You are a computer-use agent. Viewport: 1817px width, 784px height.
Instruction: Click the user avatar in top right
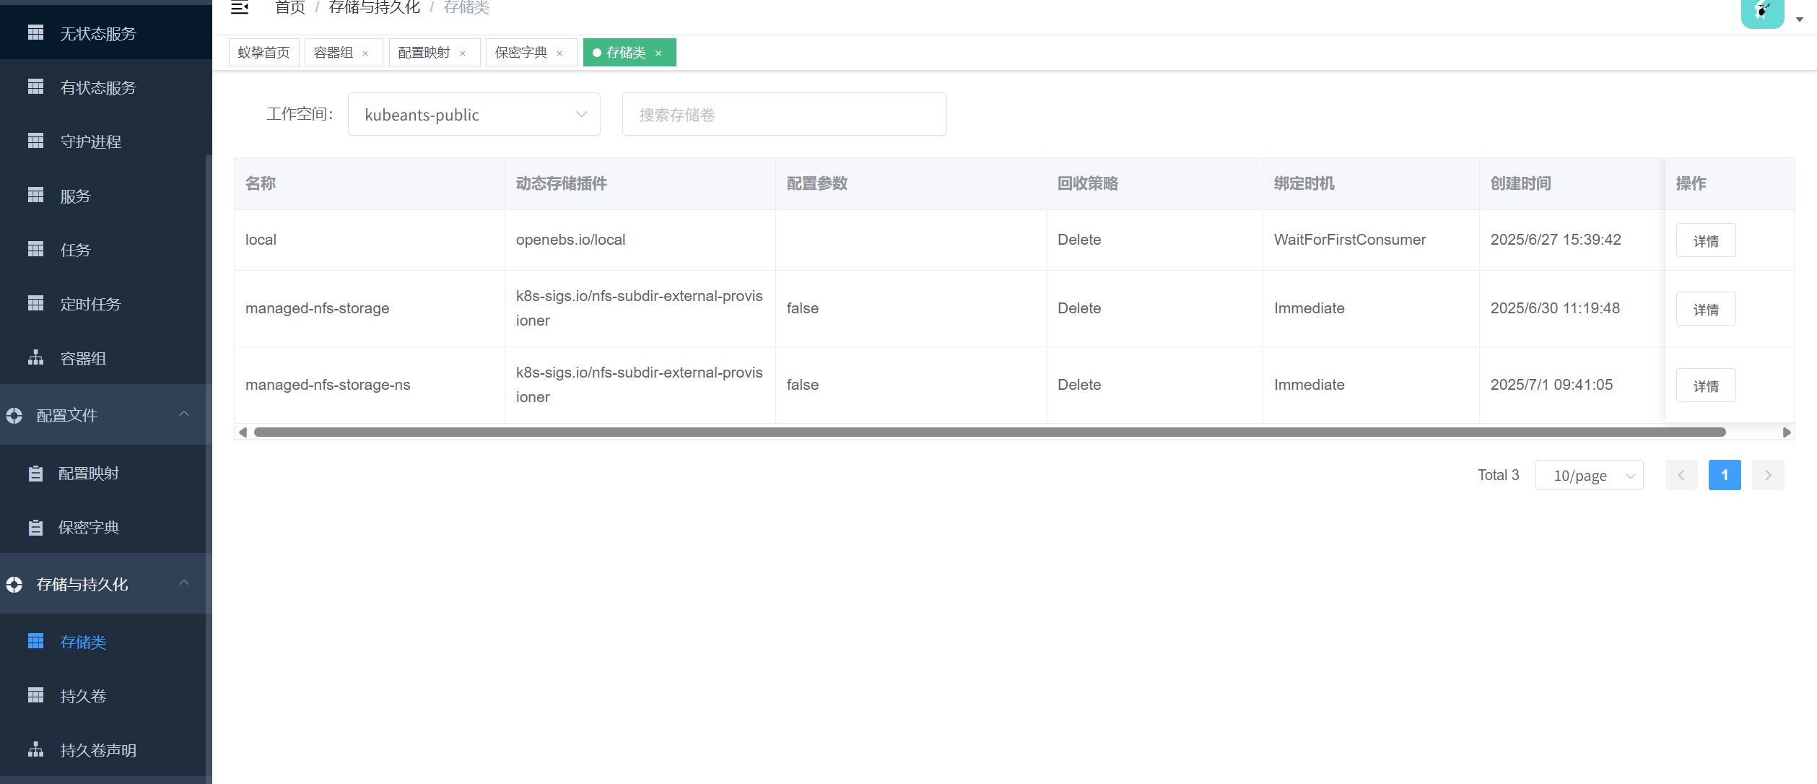pyautogui.click(x=1762, y=12)
